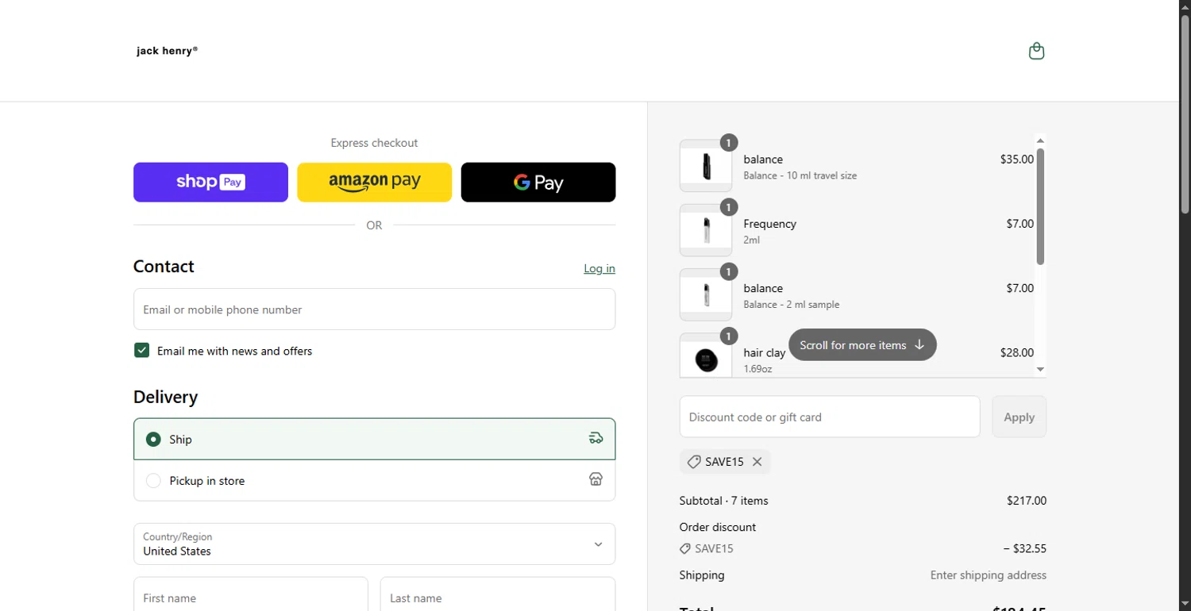Click the balance 2 ml sample thumbnail
The height and width of the screenshot is (611, 1191).
click(x=706, y=294)
